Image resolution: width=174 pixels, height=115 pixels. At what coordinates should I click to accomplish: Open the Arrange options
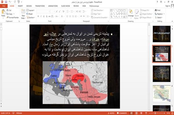tap(131, 14)
